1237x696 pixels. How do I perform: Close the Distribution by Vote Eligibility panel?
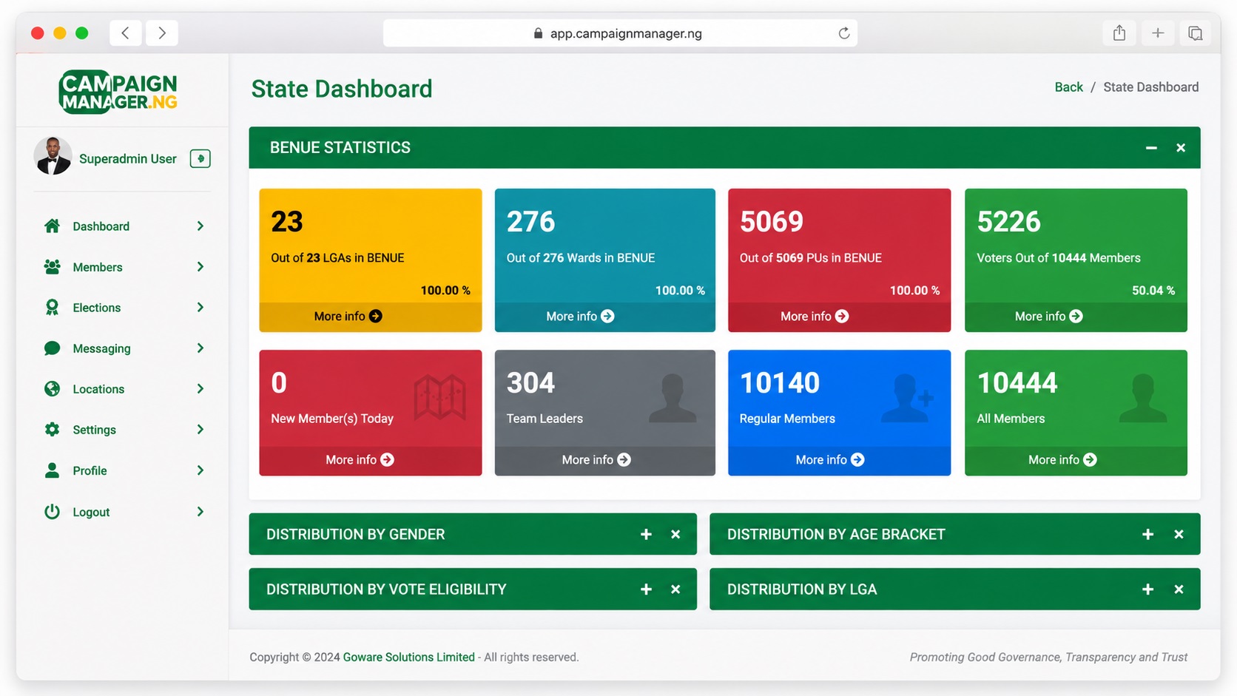point(675,589)
